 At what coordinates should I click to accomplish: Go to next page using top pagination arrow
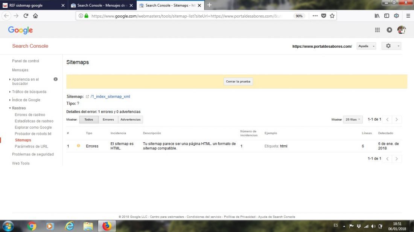(397, 119)
